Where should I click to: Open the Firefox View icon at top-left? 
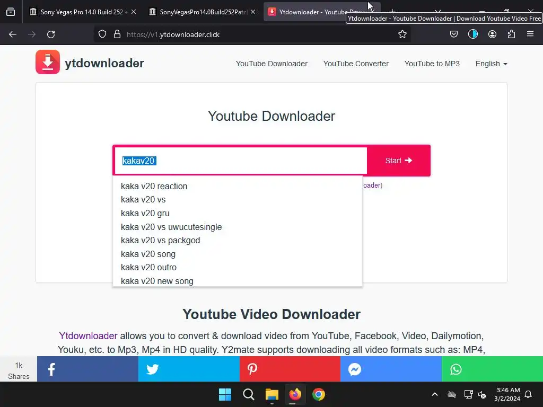pos(11,12)
